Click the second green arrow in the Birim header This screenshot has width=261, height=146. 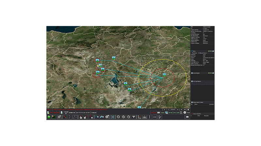coord(211,51)
